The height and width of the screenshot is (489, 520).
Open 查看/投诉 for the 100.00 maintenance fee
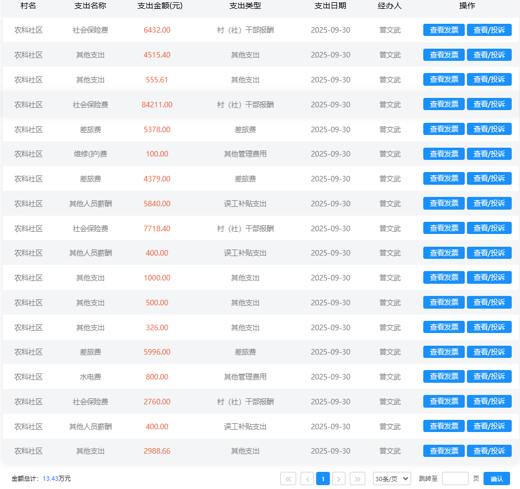click(x=489, y=154)
